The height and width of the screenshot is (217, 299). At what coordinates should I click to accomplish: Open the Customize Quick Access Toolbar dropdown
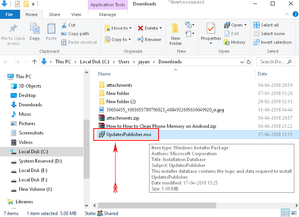pyautogui.click(x=33, y=4)
